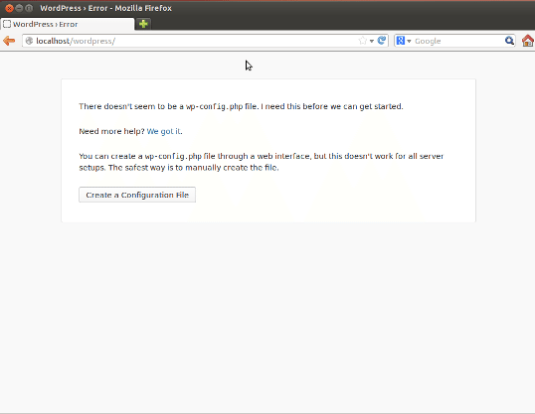Image resolution: width=535 pixels, height=414 pixels.
Task: Click the globe site identity icon
Action: tap(30, 41)
